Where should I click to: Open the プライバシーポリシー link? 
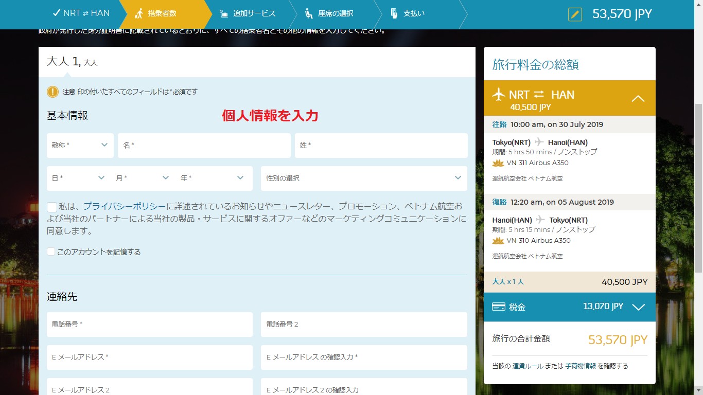[125, 206]
